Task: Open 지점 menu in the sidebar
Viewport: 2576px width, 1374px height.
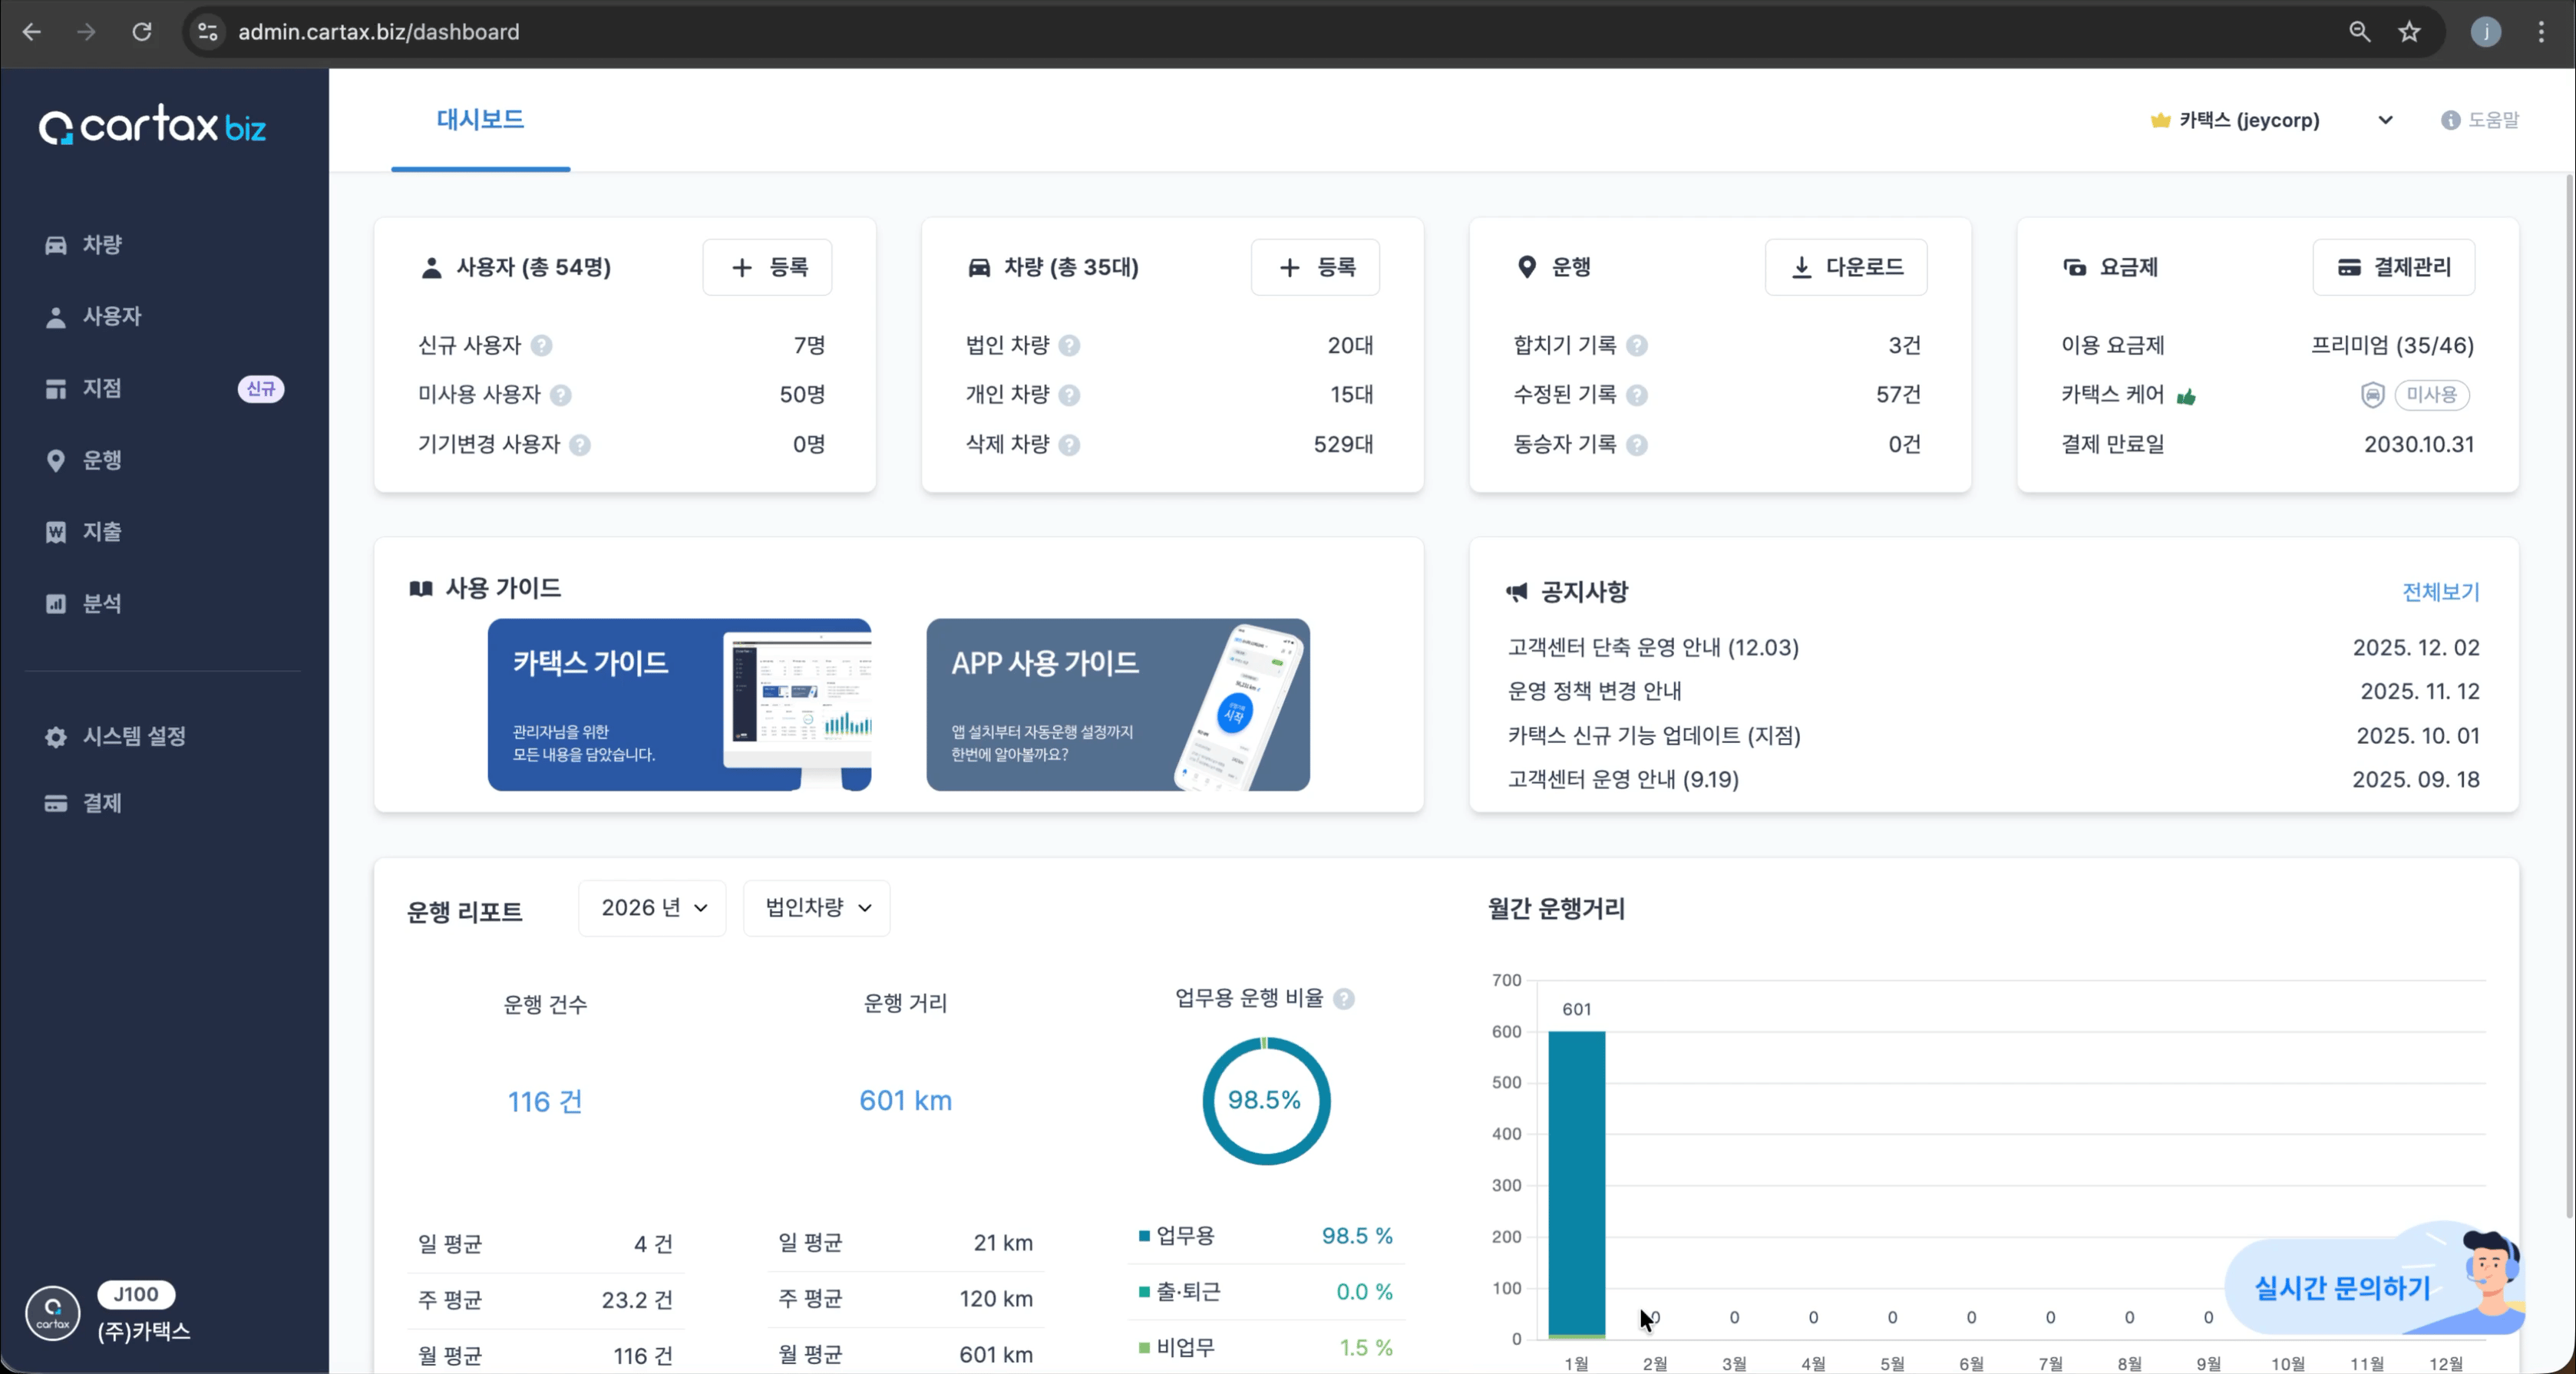Action: [102, 388]
